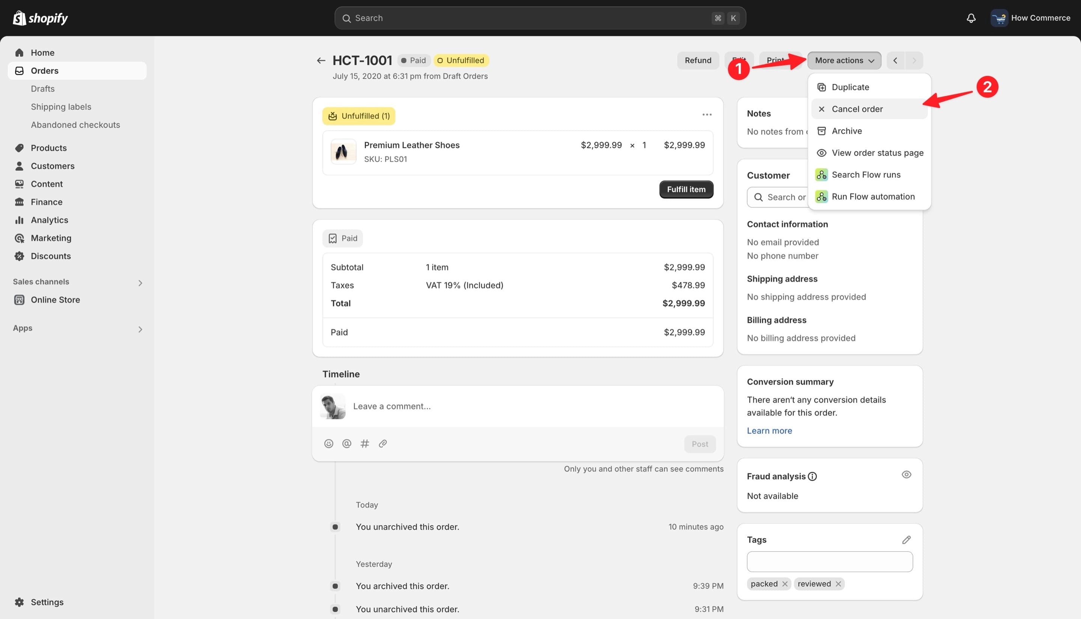Click the Fulfill item button

pos(686,189)
